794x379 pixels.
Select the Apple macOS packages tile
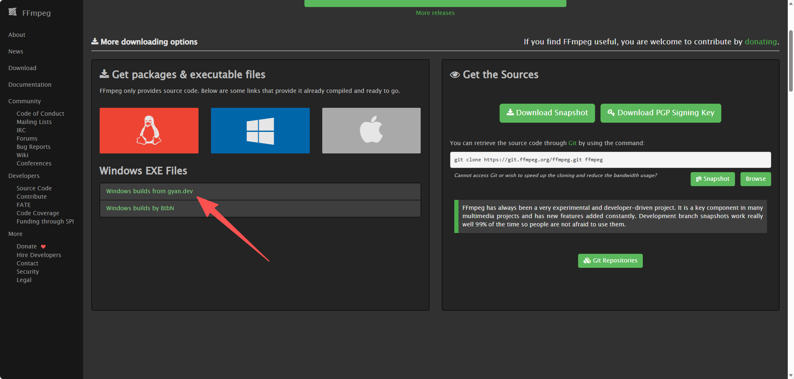(x=371, y=131)
